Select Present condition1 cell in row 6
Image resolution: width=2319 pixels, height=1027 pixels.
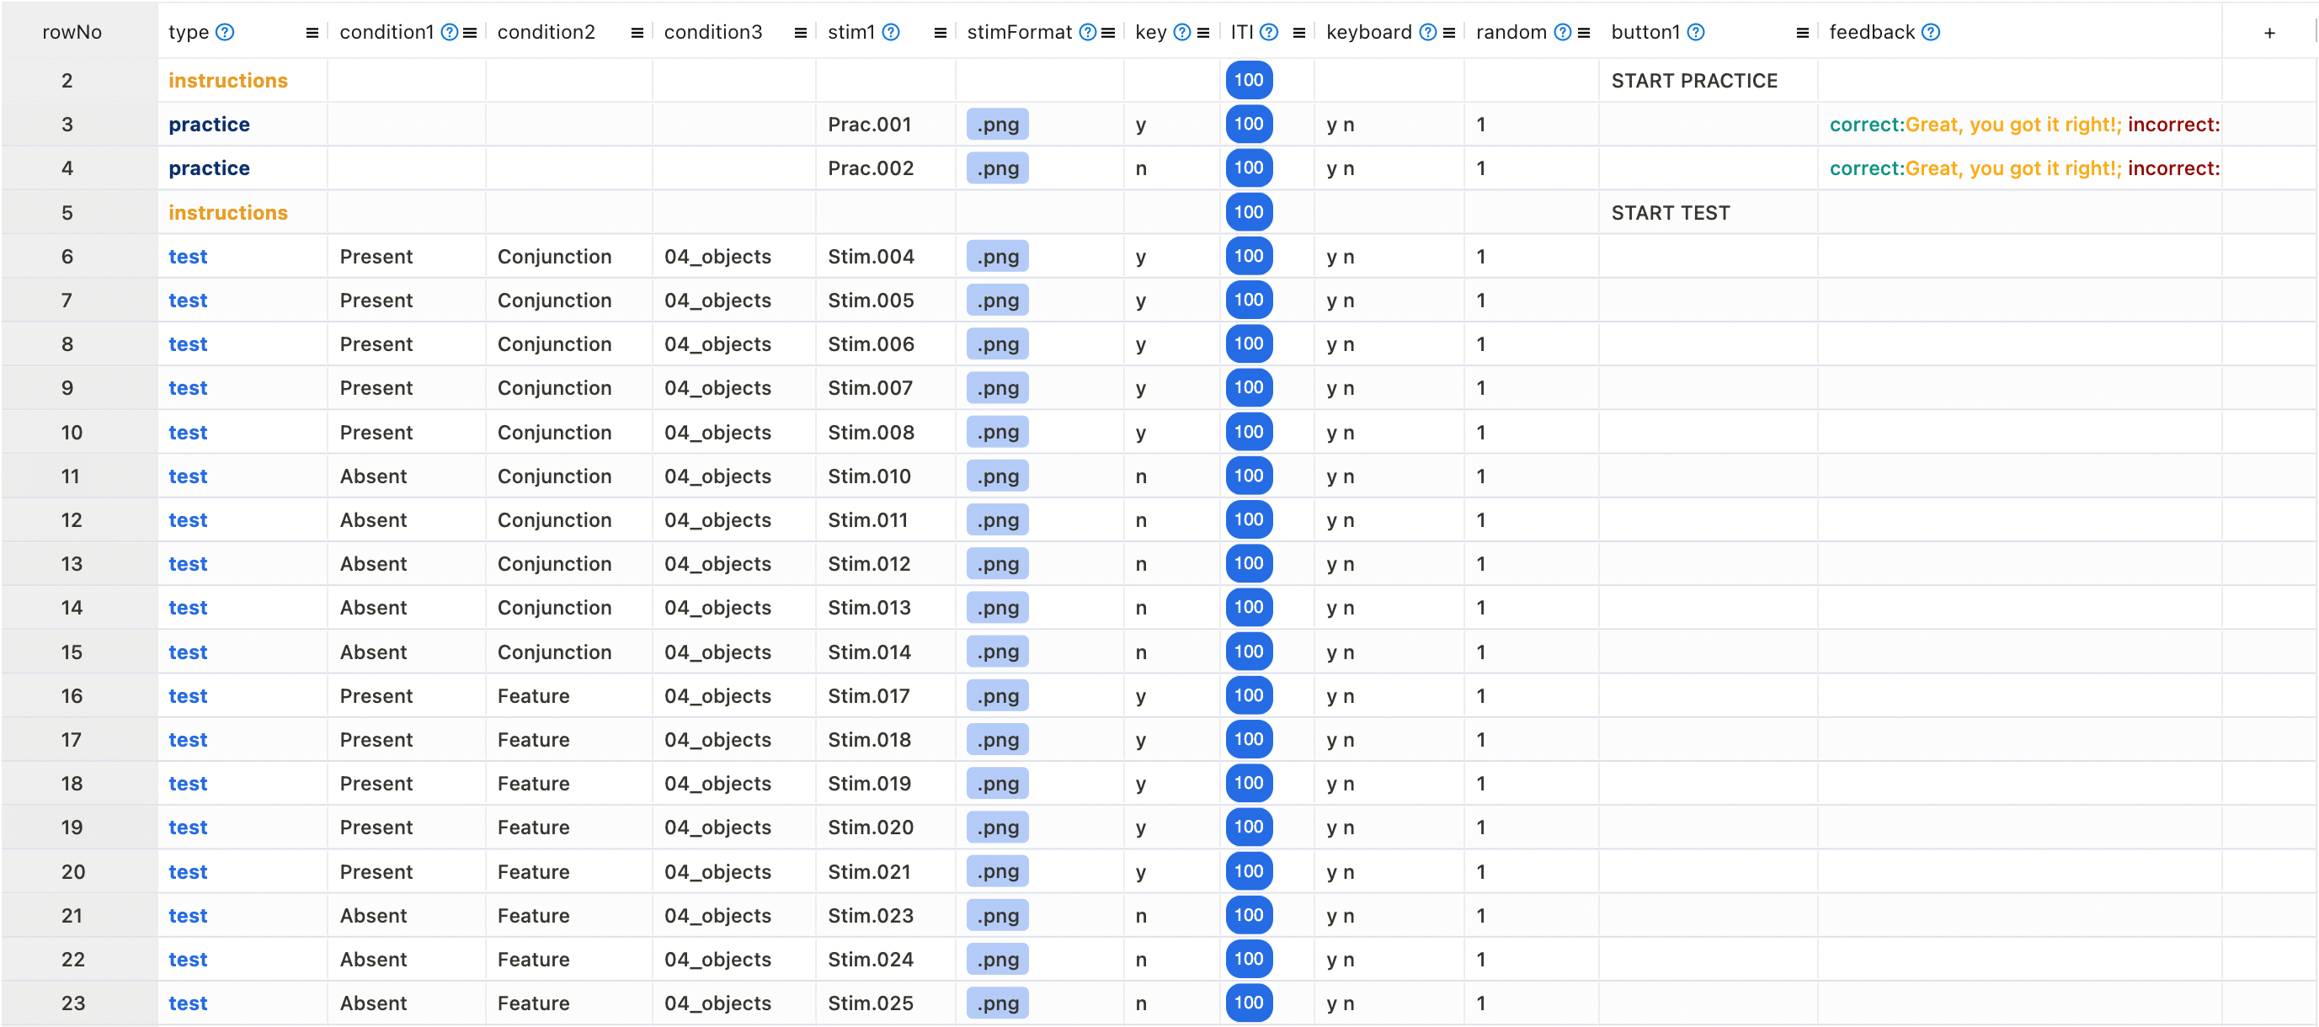[407, 257]
